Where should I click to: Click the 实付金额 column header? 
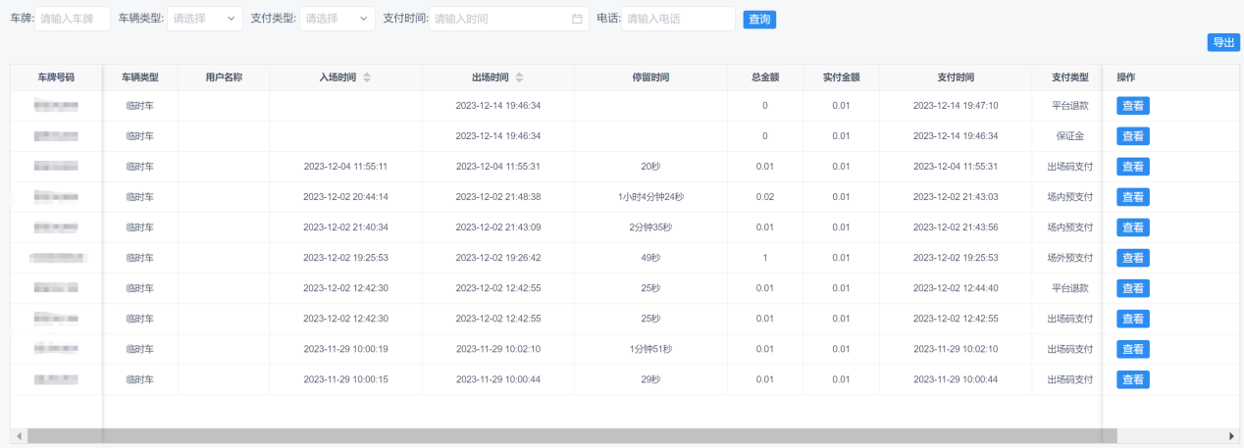tap(841, 77)
